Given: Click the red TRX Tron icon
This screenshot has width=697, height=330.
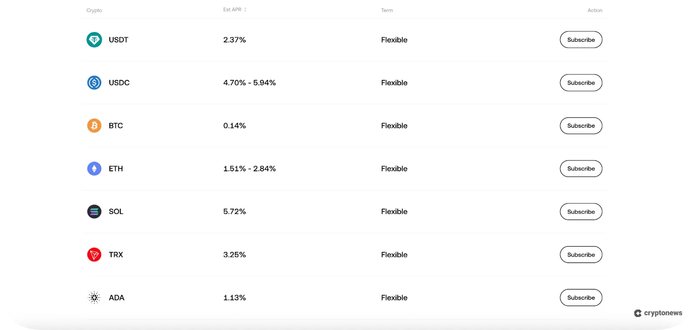Looking at the screenshot, I should [x=94, y=254].
